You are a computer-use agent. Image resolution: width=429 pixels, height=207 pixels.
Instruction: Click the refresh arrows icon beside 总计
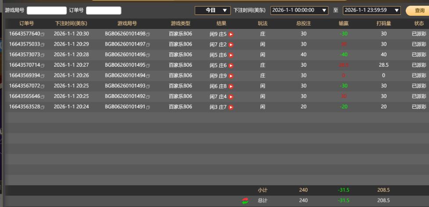pyautogui.click(x=245, y=201)
